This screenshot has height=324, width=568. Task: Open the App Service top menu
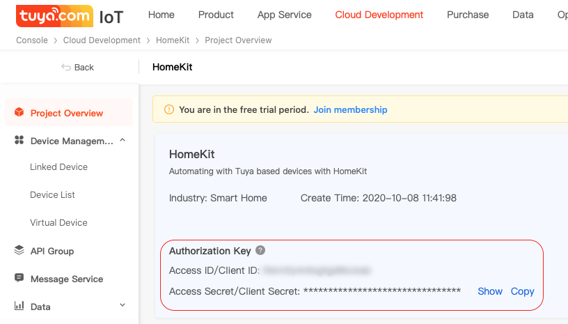(285, 15)
